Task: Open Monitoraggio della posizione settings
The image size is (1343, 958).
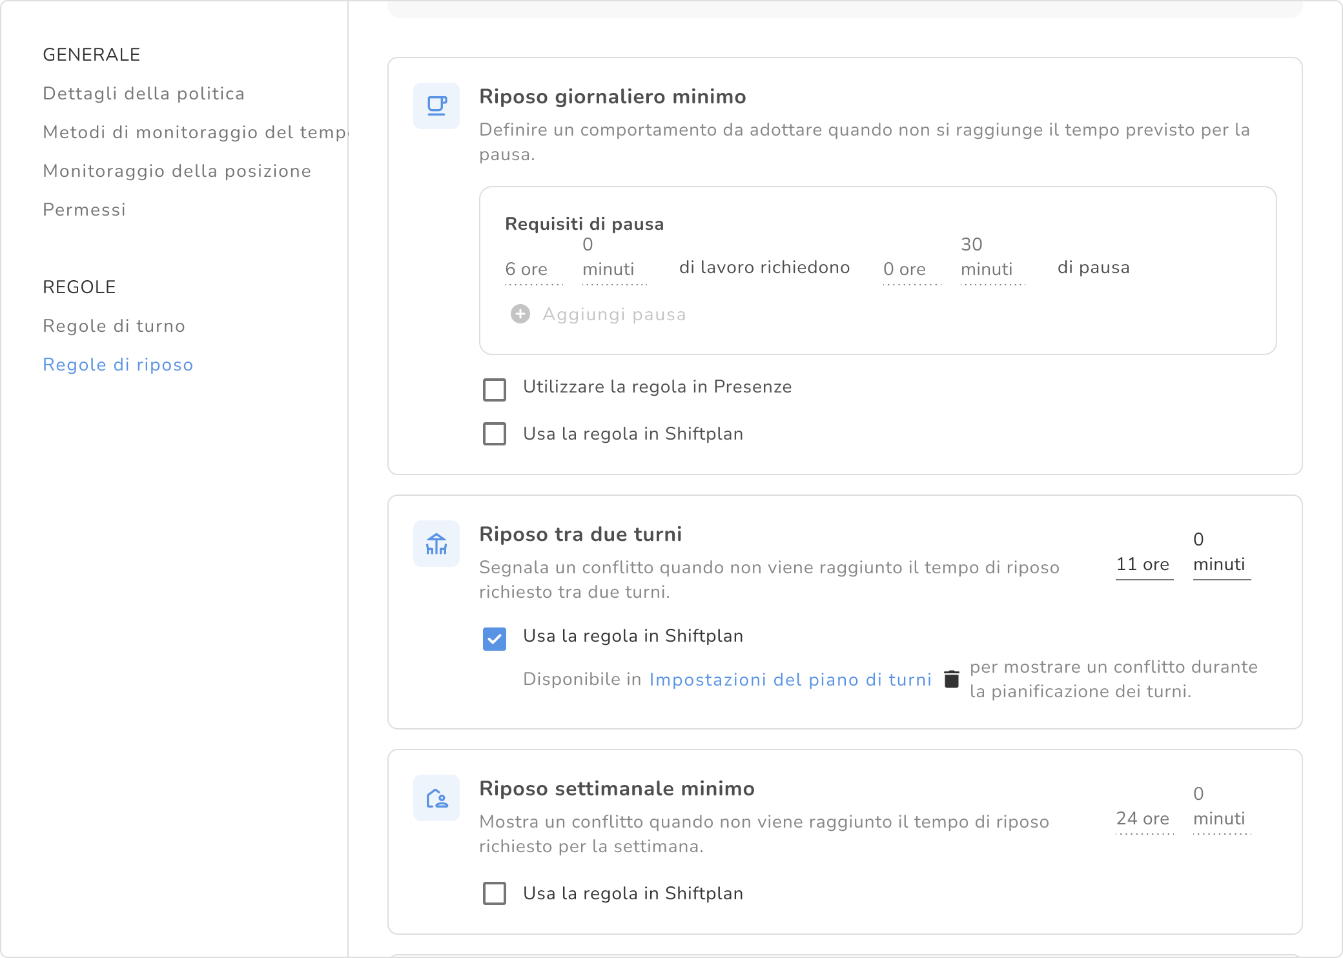Action: click(177, 171)
